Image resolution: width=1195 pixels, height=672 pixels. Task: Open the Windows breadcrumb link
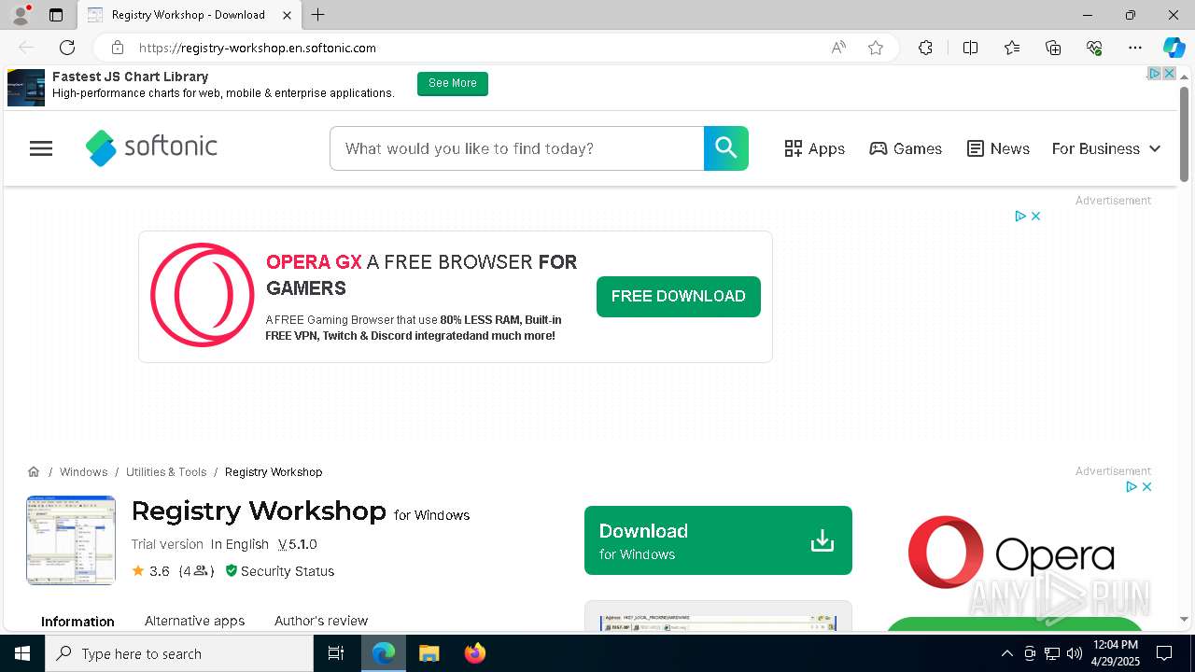pos(83,472)
